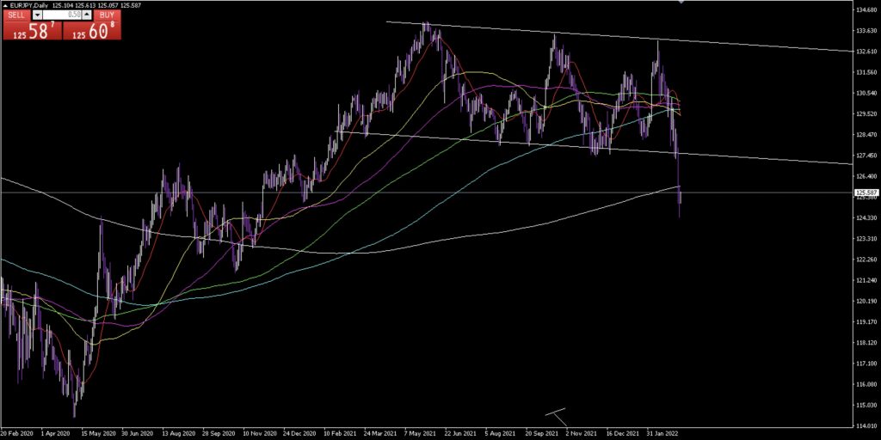Increase trade volume with the up arrow
Viewport: 881px width, 440px height.
click(x=87, y=15)
